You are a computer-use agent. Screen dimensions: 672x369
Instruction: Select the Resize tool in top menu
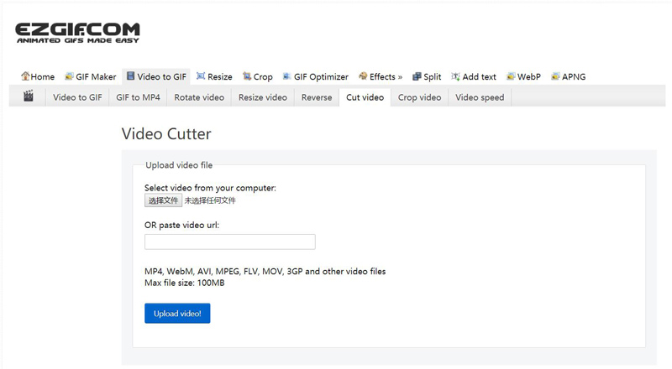214,76
